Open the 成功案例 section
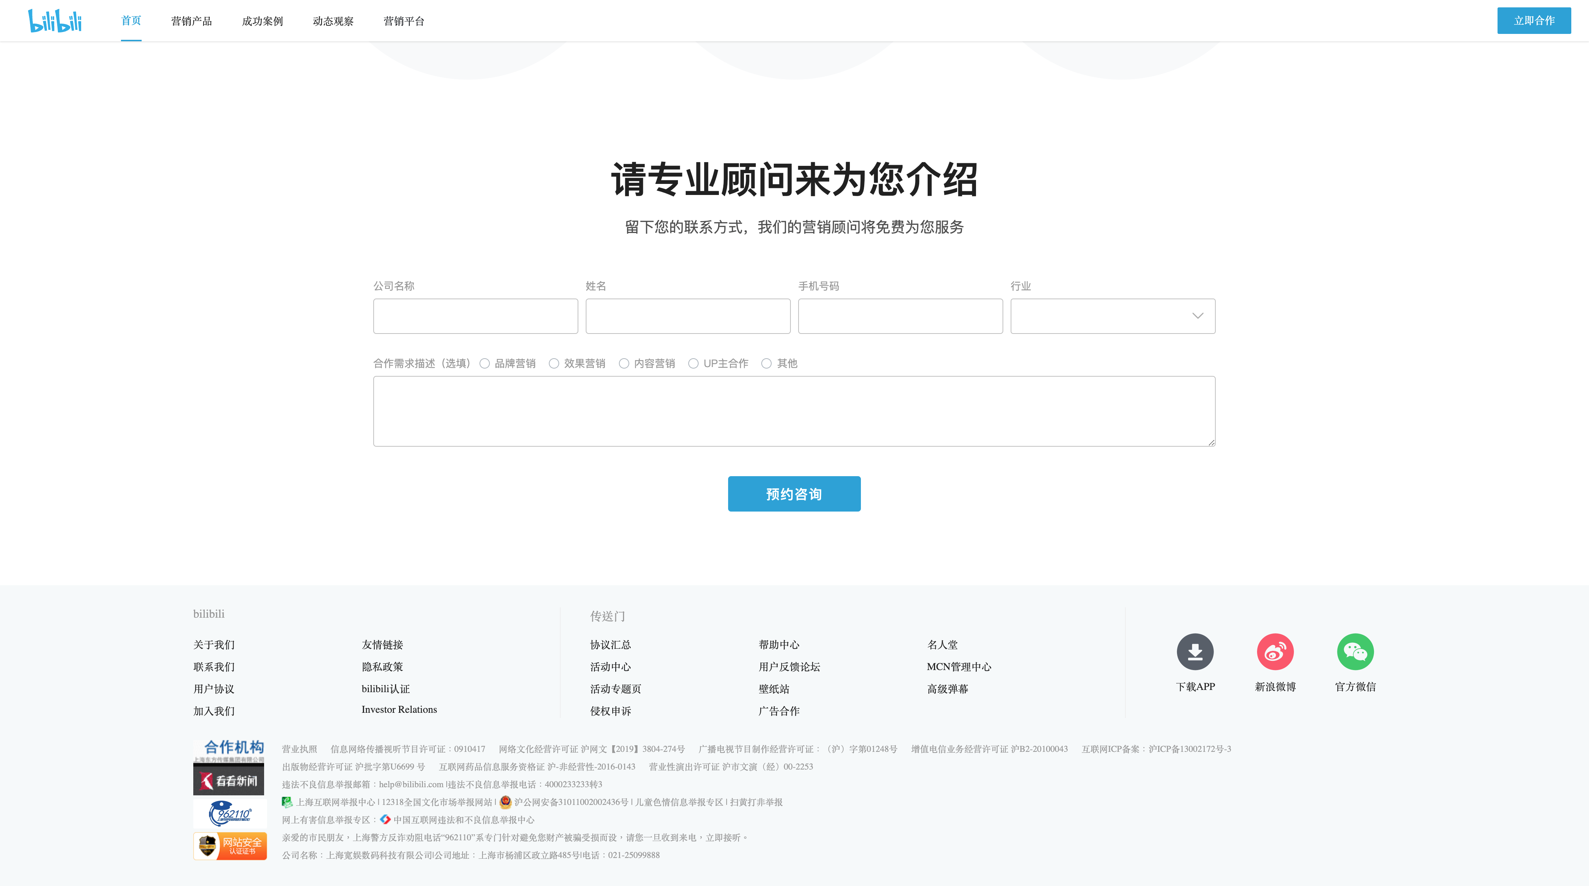This screenshot has height=886, width=1589. click(262, 20)
